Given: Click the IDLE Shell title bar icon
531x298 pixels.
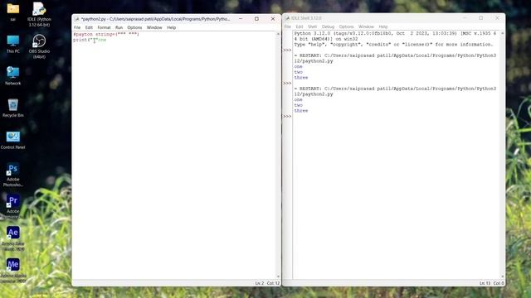Looking at the screenshot, I should click(x=287, y=18).
